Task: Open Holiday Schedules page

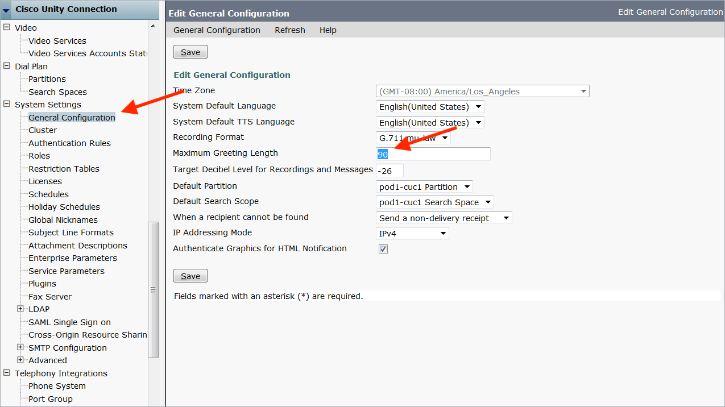Action: [64, 207]
